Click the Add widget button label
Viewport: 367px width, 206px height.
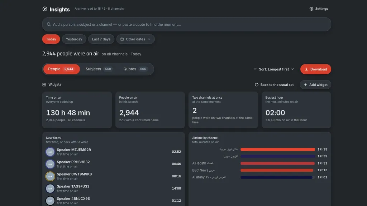pos(318,84)
